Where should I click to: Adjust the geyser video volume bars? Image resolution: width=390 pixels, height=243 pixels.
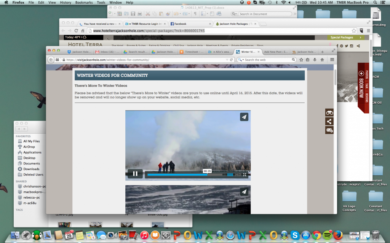tap(230, 175)
